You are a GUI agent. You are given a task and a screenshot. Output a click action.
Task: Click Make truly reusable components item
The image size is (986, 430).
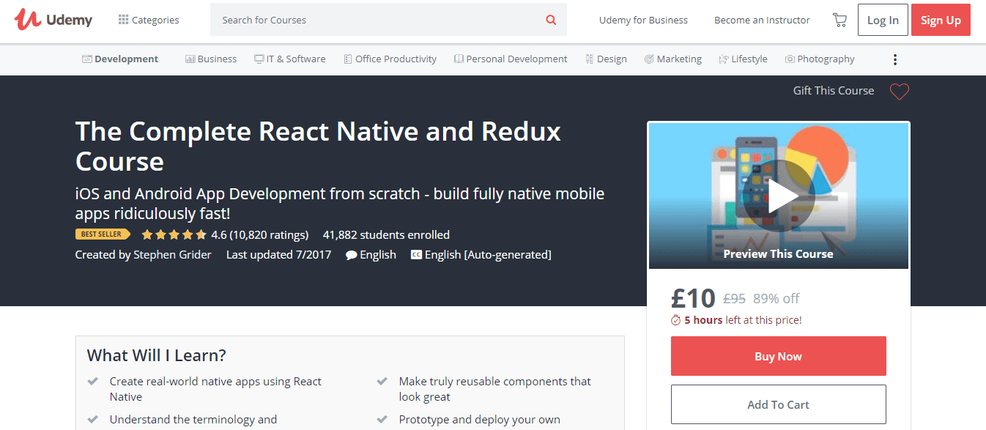tap(495, 389)
